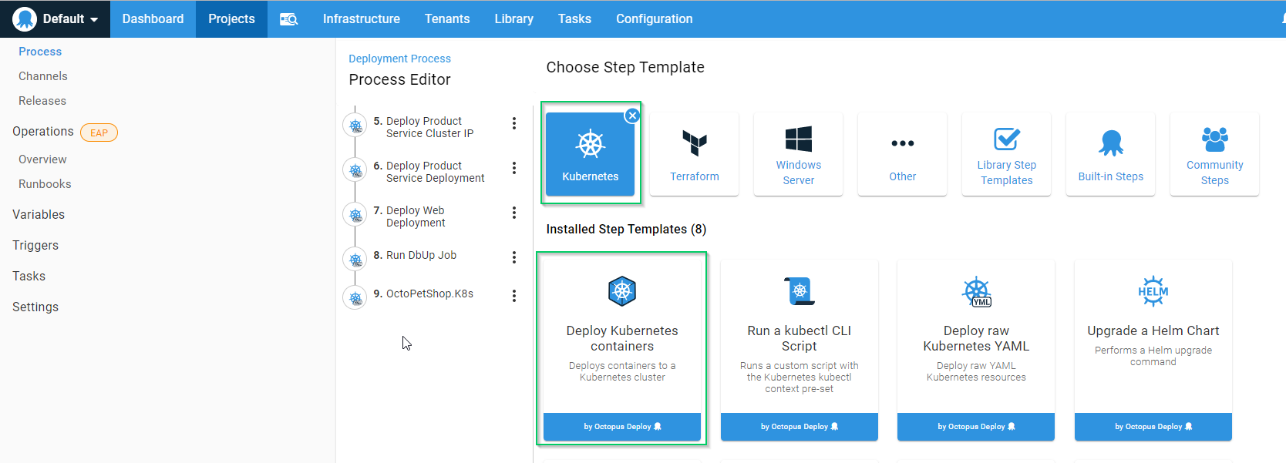Screen dimensions: 1286x463
Task: Open overflow menu for OctoPetShop.K8s step
Action: 514,296
